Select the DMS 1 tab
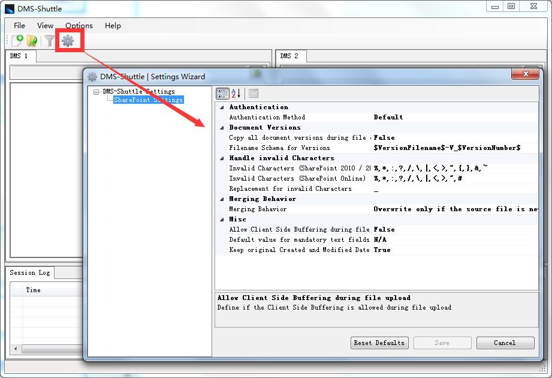This screenshot has width=552, height=378. click(x=21, y=56)
